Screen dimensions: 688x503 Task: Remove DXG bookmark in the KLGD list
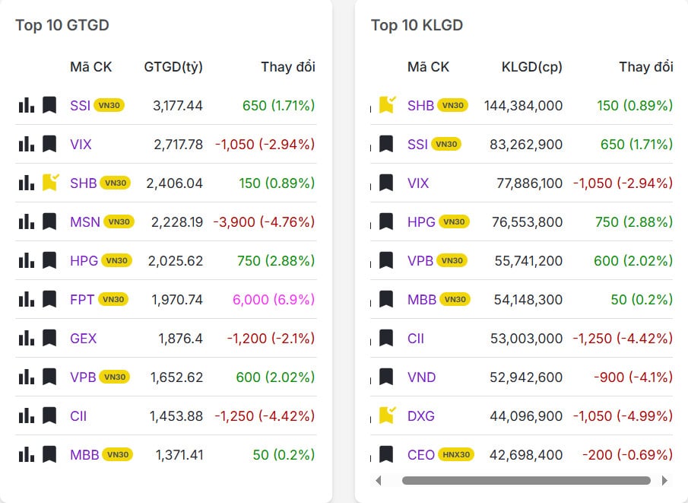point(387,415)
